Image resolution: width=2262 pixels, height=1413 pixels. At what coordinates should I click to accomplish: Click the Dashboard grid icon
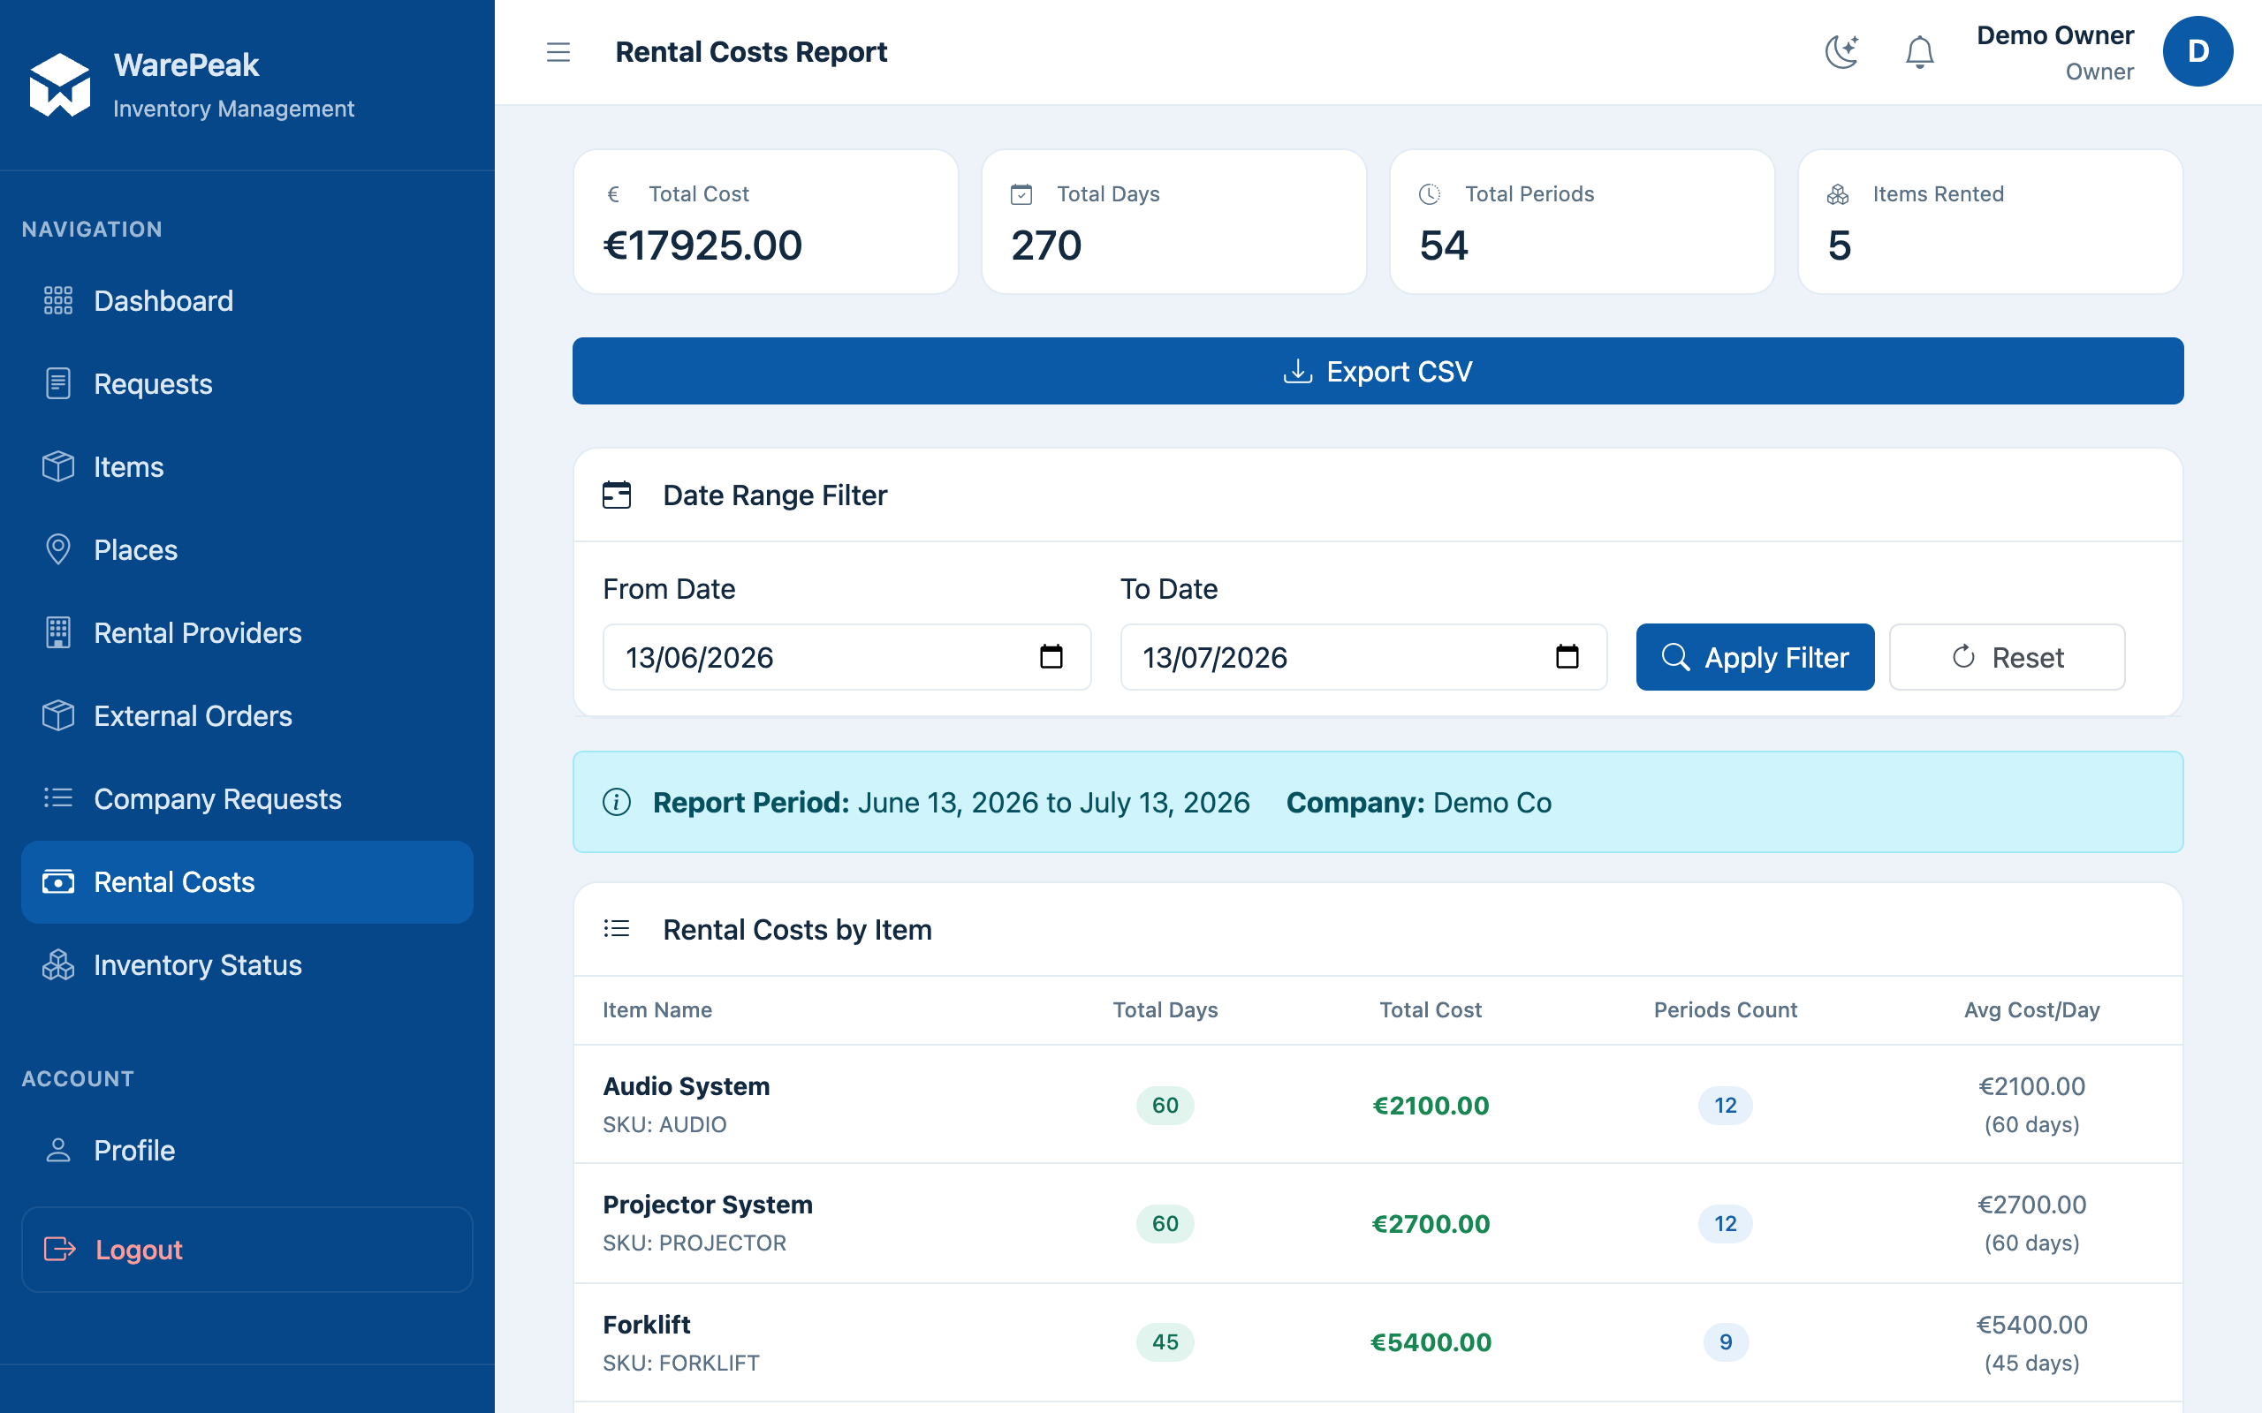point(58,301)
